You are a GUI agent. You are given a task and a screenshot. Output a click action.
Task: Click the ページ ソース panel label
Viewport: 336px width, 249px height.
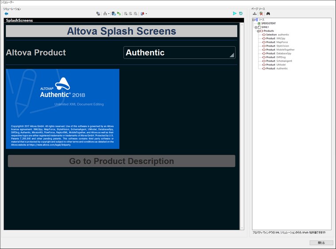click(x=258, y=9)
